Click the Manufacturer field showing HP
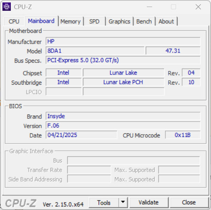The width and height of the screenshot is (211, 210). (123, 41)
